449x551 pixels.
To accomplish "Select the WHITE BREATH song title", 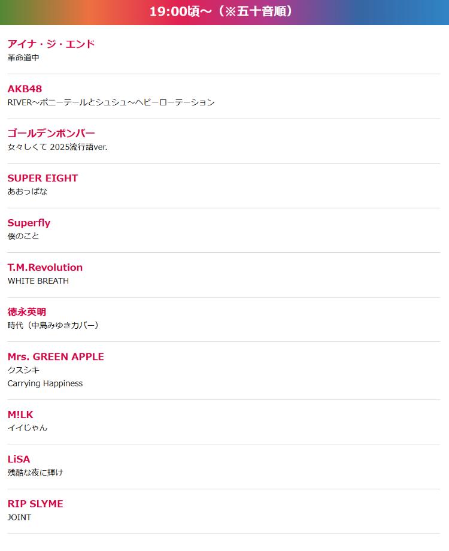I will 38,281.
